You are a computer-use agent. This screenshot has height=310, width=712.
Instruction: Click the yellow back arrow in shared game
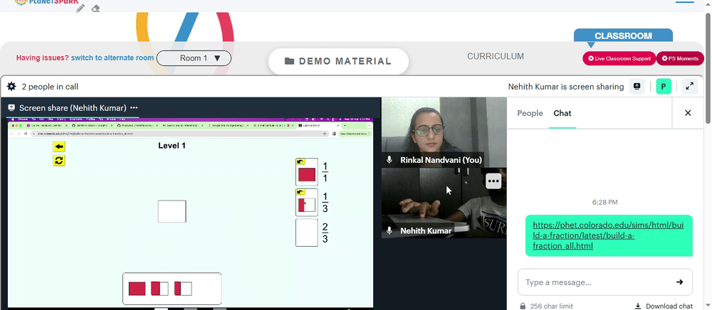(59, 146)
